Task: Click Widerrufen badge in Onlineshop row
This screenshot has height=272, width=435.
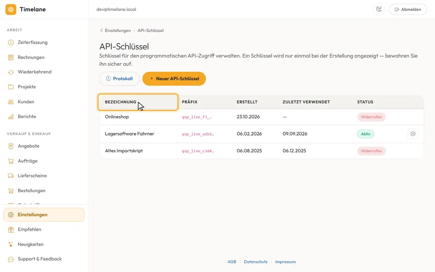Action: [371, 117]
